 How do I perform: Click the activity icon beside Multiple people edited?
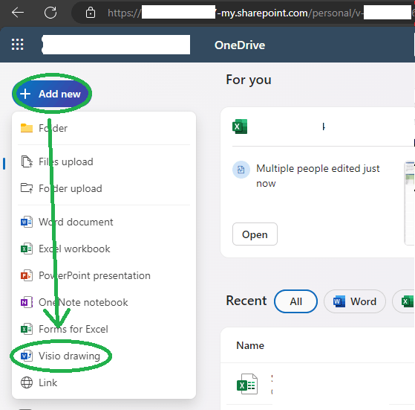tap(241, 170)
